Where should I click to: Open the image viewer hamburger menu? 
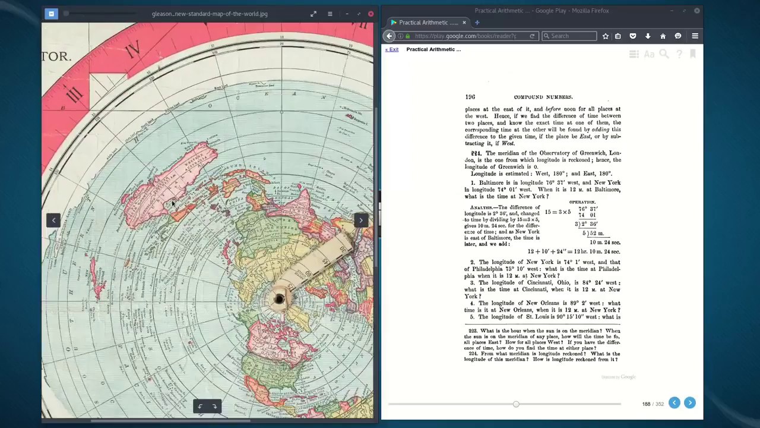pos(330,14)
